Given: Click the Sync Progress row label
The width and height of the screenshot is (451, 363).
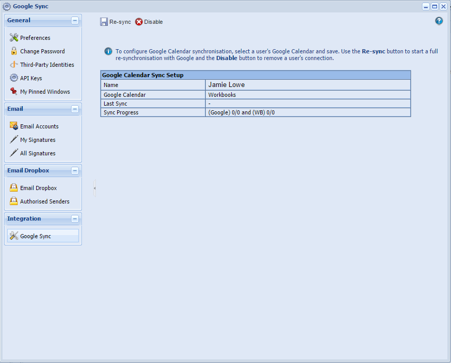Looking at the screenshot, I should (x=121, y=113).
